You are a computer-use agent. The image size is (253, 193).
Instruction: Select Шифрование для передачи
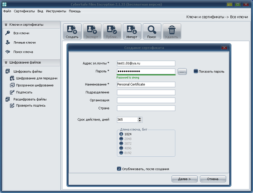tap(37, 78)
